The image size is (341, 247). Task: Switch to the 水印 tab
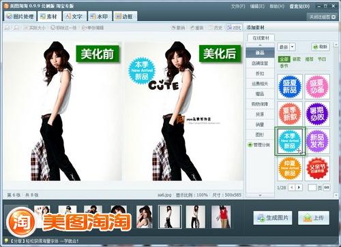point(100,16)
